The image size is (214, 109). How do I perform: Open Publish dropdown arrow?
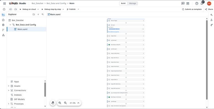point(78,9)
